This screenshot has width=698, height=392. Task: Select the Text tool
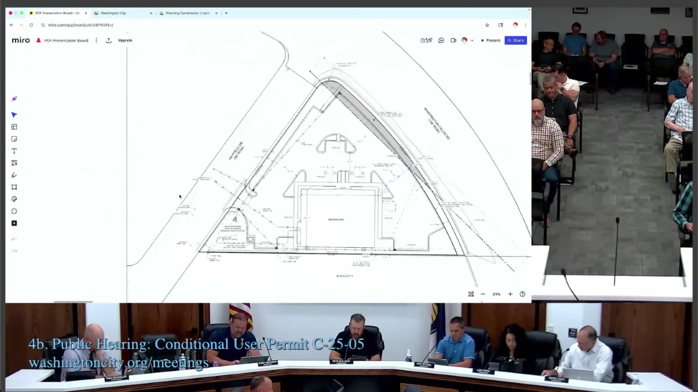14,151
